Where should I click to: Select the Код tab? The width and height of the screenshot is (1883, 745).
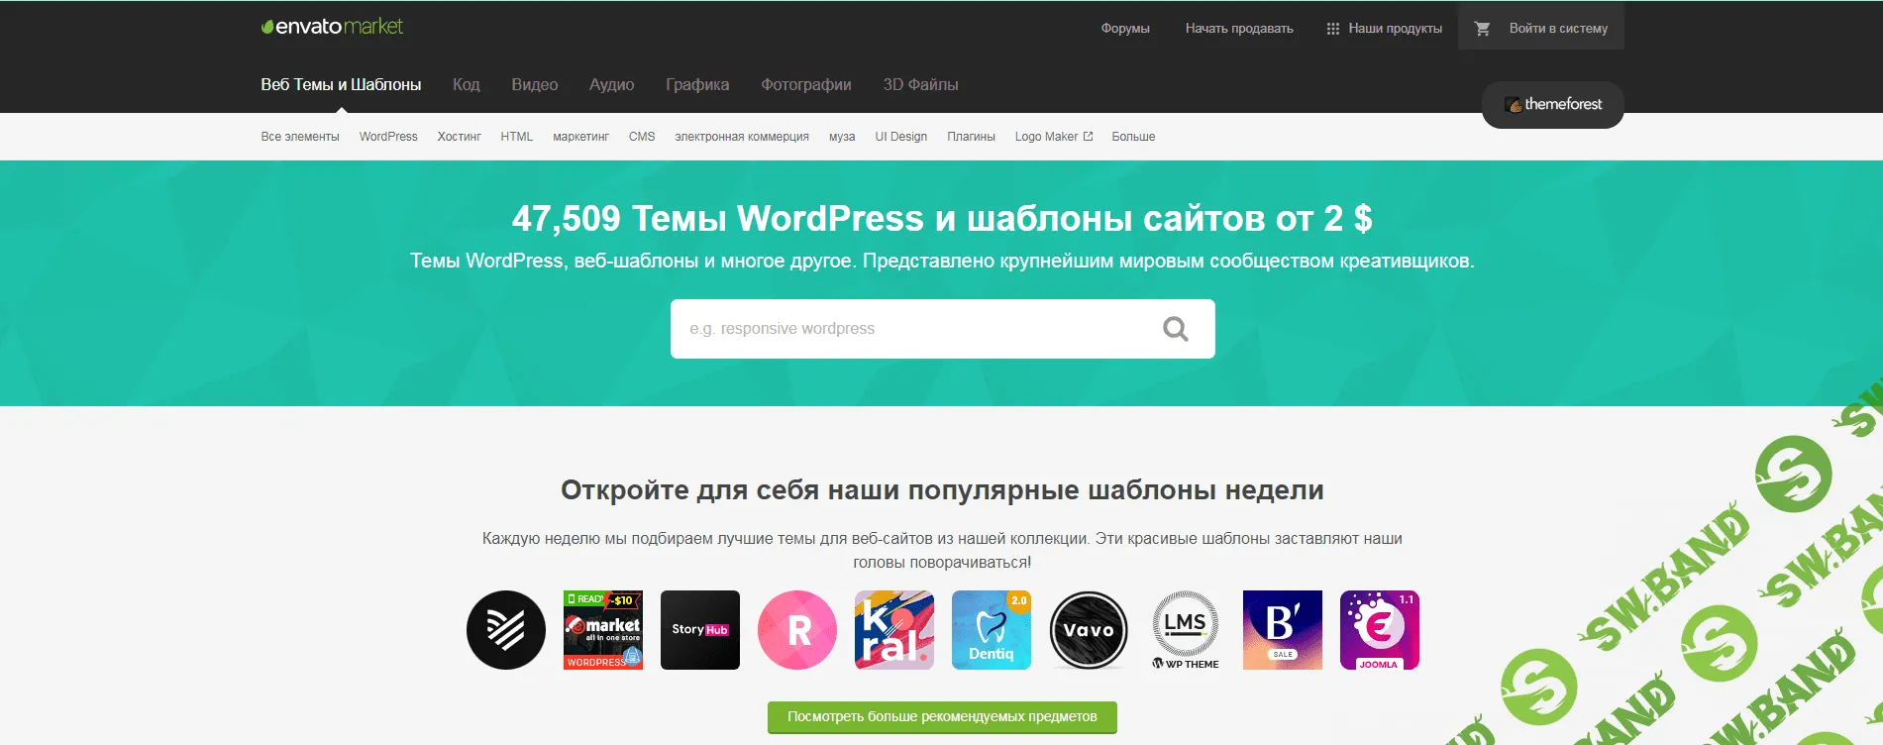(x=467, y=85)
